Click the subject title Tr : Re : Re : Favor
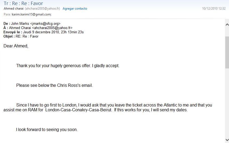Viewport: 229px width, 143px height. [23, 3]
